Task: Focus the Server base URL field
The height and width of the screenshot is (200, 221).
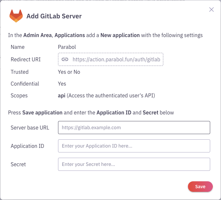Action: [x=134, y=128]
